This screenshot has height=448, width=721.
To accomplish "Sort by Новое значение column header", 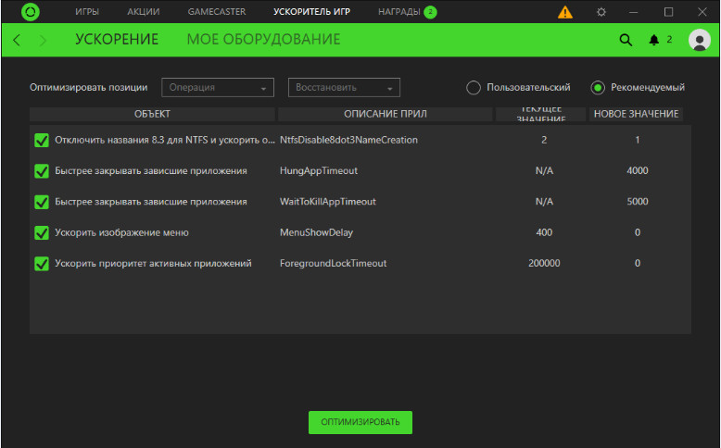I will [x=636, y=114].
